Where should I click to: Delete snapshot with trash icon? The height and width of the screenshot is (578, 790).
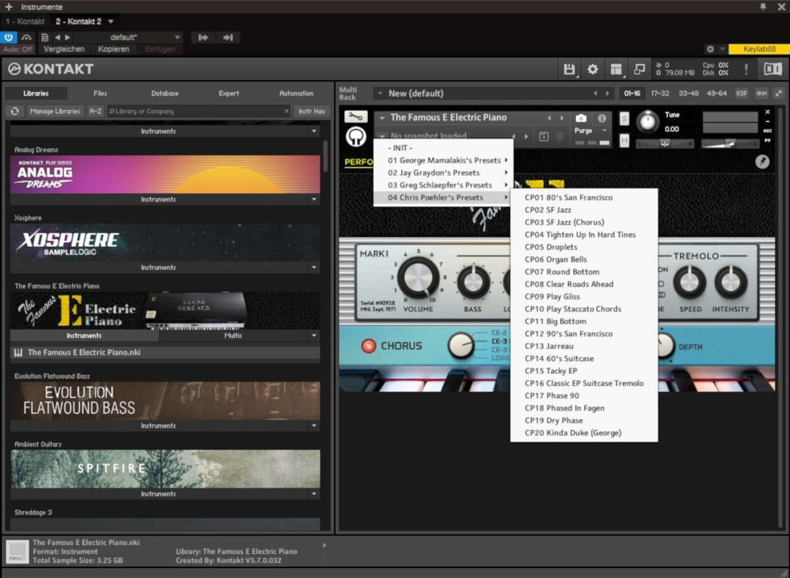560,136
